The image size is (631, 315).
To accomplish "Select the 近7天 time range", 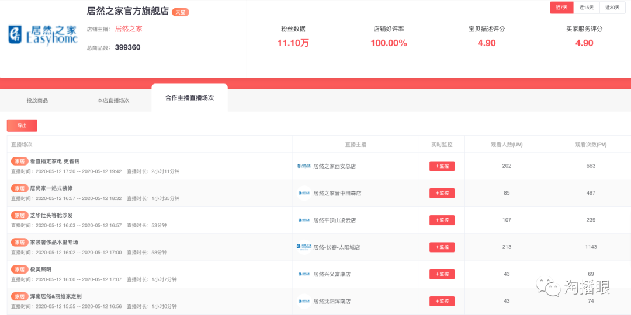I will click(561, 8).
